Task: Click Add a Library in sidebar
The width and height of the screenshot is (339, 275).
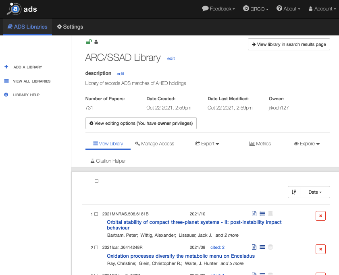Action: coord(27,67)
